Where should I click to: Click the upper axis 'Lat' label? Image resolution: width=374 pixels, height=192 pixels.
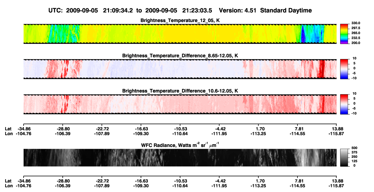8,129
